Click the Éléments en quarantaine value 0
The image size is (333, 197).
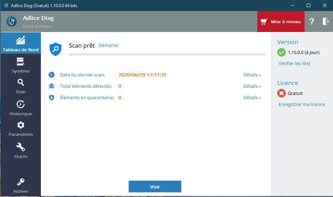(120, 97)
